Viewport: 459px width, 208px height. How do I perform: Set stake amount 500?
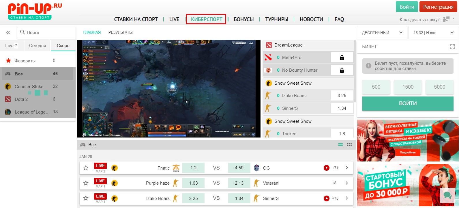coord(376,87)
